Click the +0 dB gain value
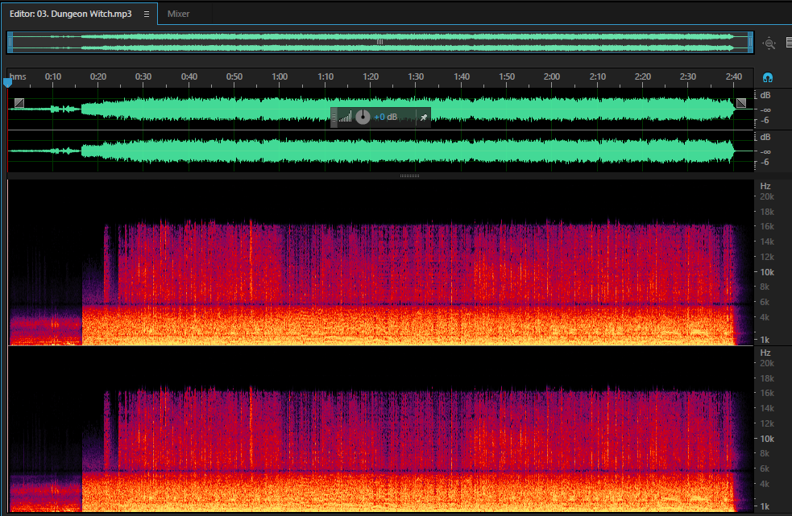The width and height of the screenshot is (792, 516). (385, 118)
